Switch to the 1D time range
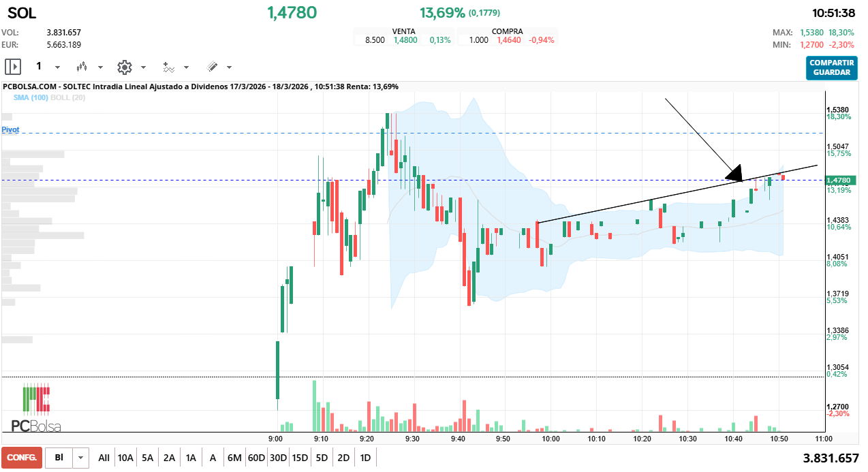868x472 pixels. [365, 458]
